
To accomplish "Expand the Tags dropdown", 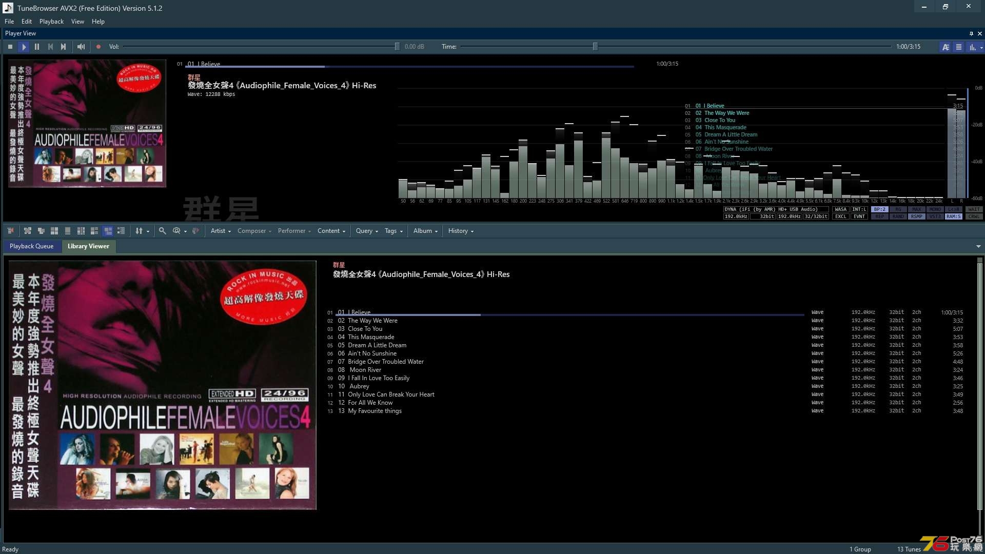I will 393,231.
